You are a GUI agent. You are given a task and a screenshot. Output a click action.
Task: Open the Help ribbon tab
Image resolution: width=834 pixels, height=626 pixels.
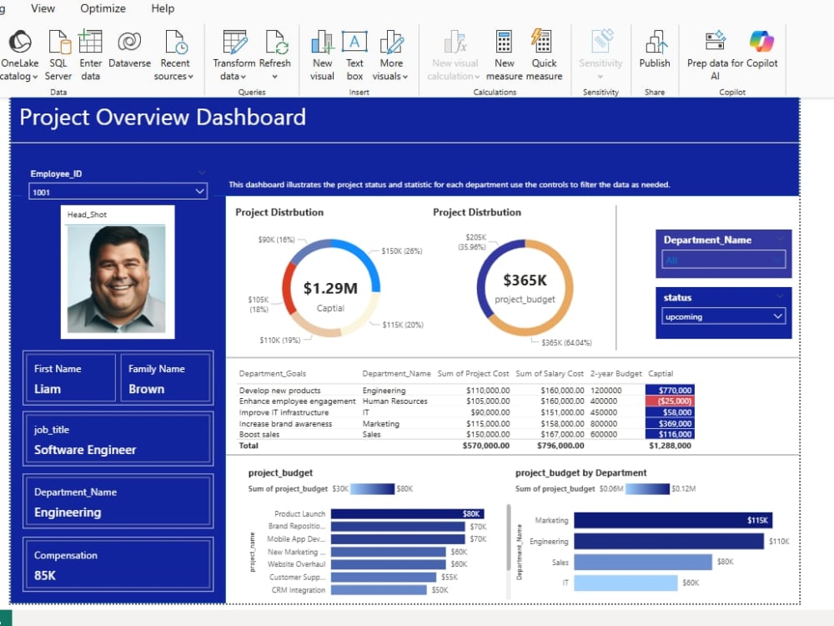163,8
